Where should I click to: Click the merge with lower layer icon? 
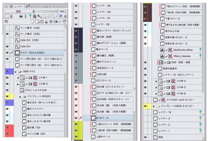[51, 22]
